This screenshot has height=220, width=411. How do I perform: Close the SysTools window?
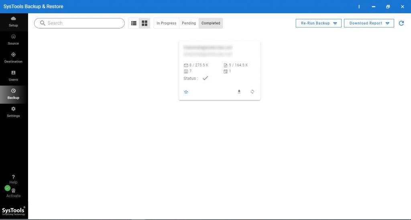click(x=402, y=6)
